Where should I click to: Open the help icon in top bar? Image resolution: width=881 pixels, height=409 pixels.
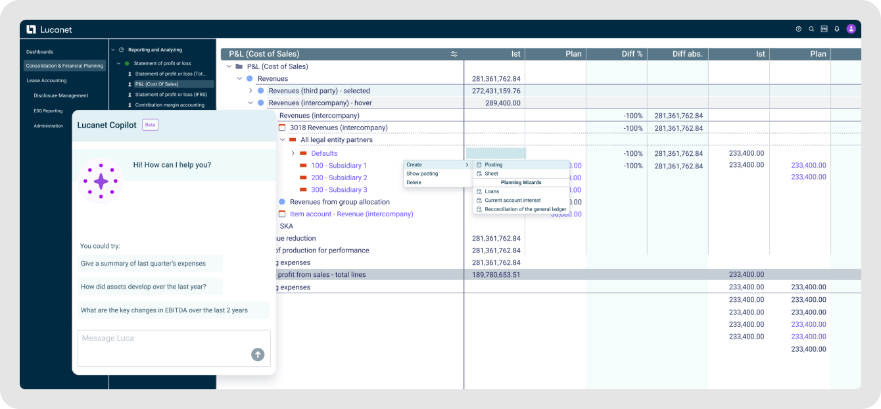pyautogui.click(x=799, y=29)
